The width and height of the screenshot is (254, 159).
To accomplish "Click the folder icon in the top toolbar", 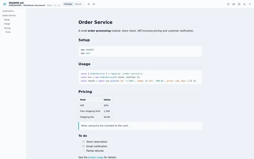I will [x=234, y=4].
